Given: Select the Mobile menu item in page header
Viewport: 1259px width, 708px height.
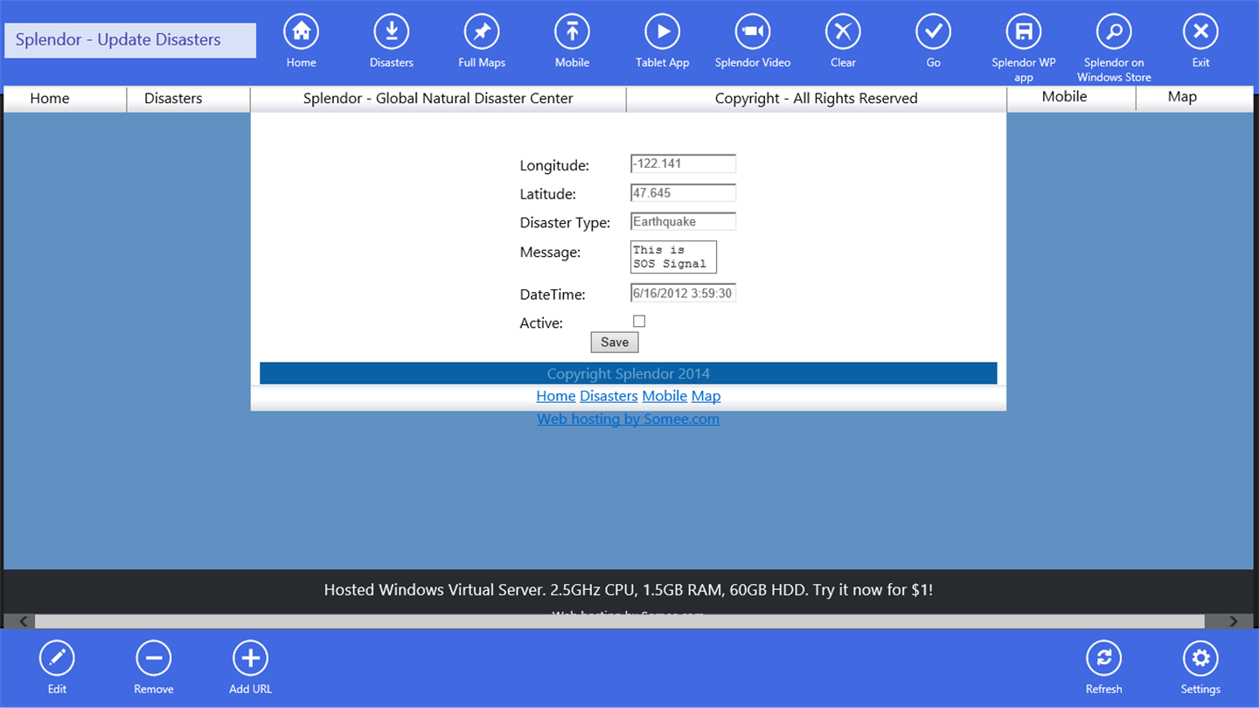Looking at the screenshot, I should (x=1064, y=97).
